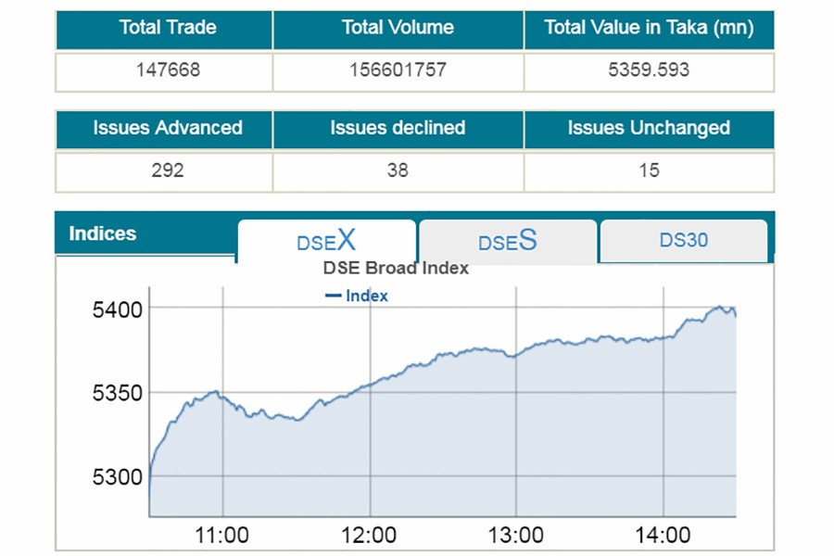
Task: Select the total value figure 5359.593
Action: (x=649, y=70)
